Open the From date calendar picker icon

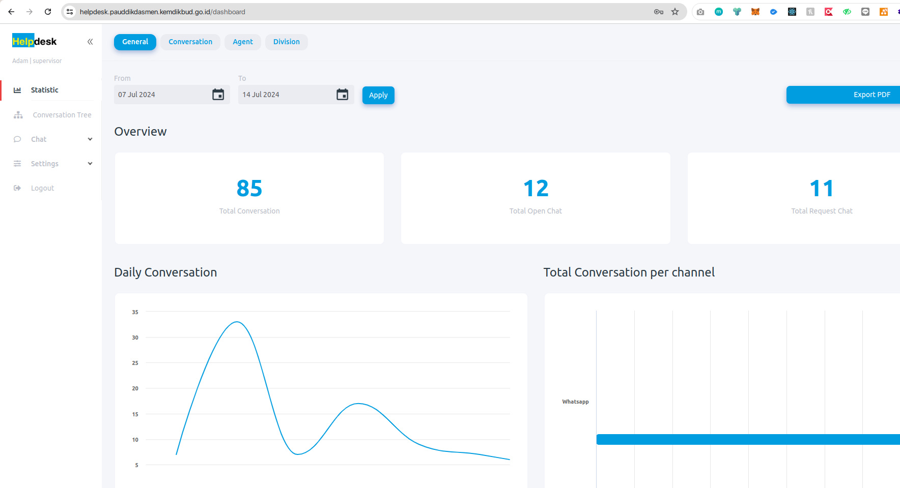218,95
